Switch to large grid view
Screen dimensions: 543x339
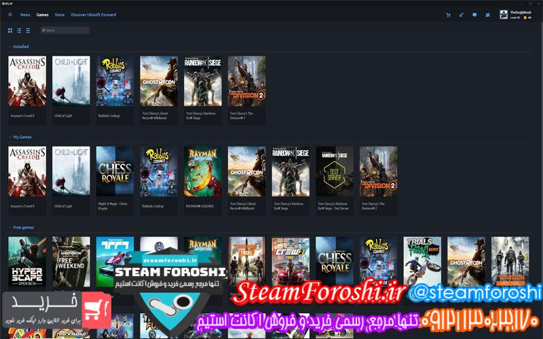click(10, 31)
